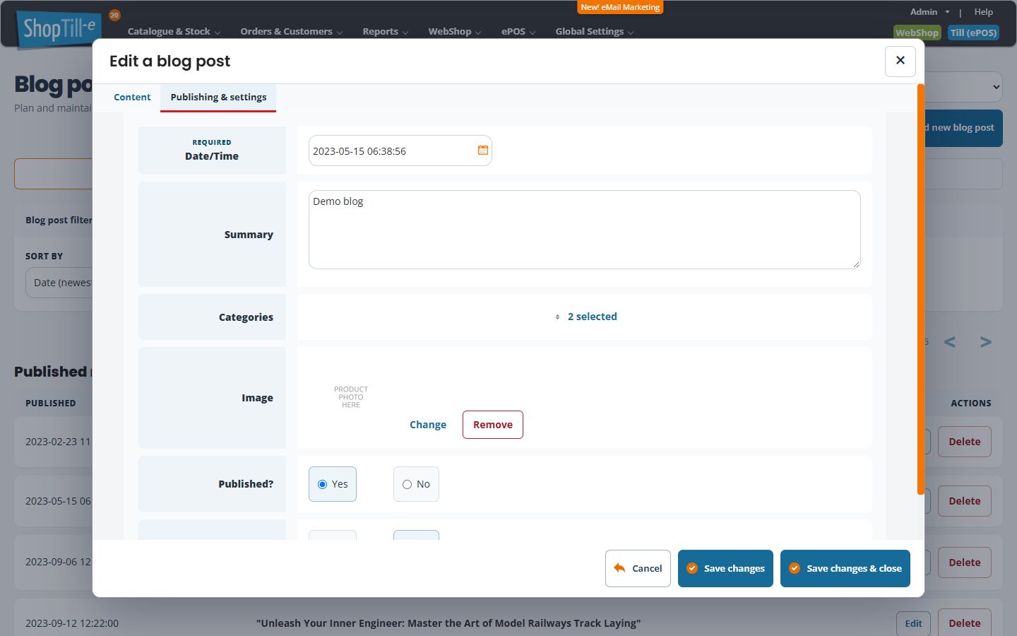Edit the 2023-09-12 blog post
Viewport: 1017px width, 636px height.
click(x=913, y=623)
